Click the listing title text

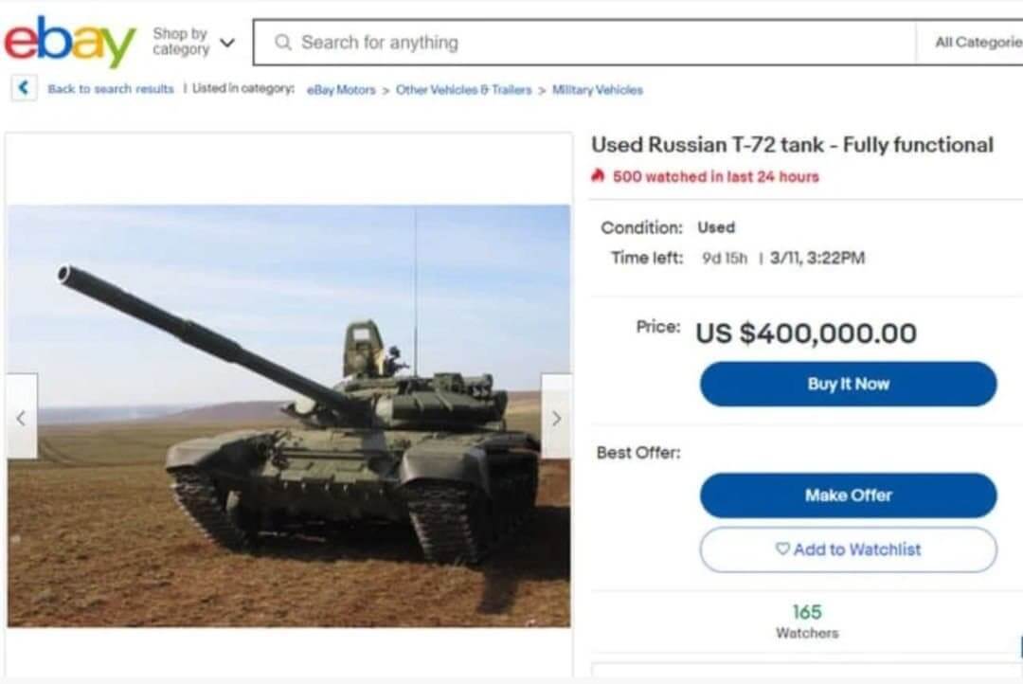792,145
